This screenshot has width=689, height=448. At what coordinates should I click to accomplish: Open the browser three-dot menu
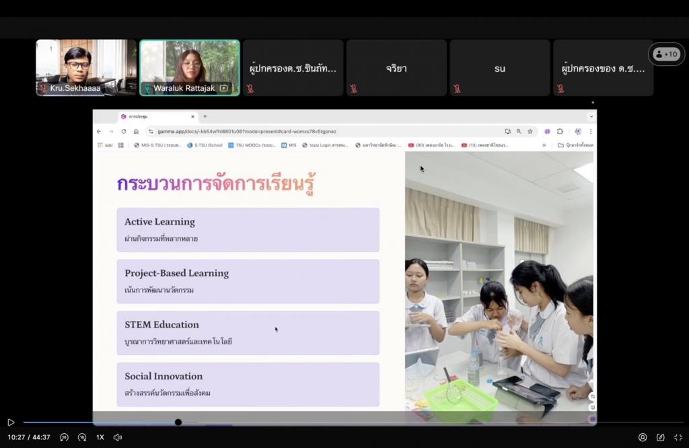tap(591, 131)
